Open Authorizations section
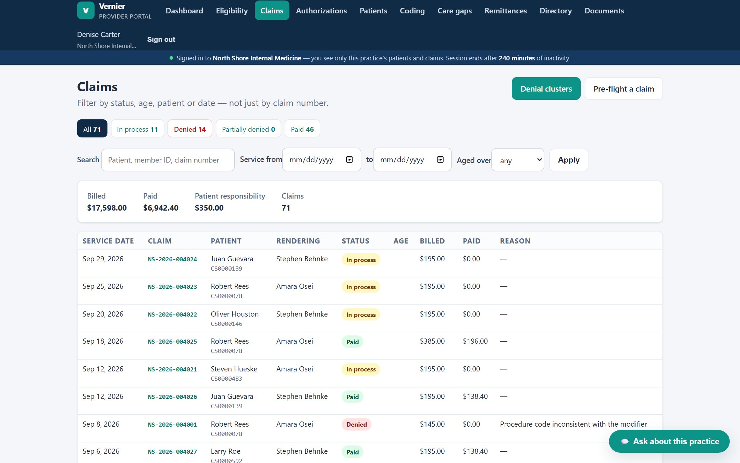The image size is (740, 463). point(321,11)
